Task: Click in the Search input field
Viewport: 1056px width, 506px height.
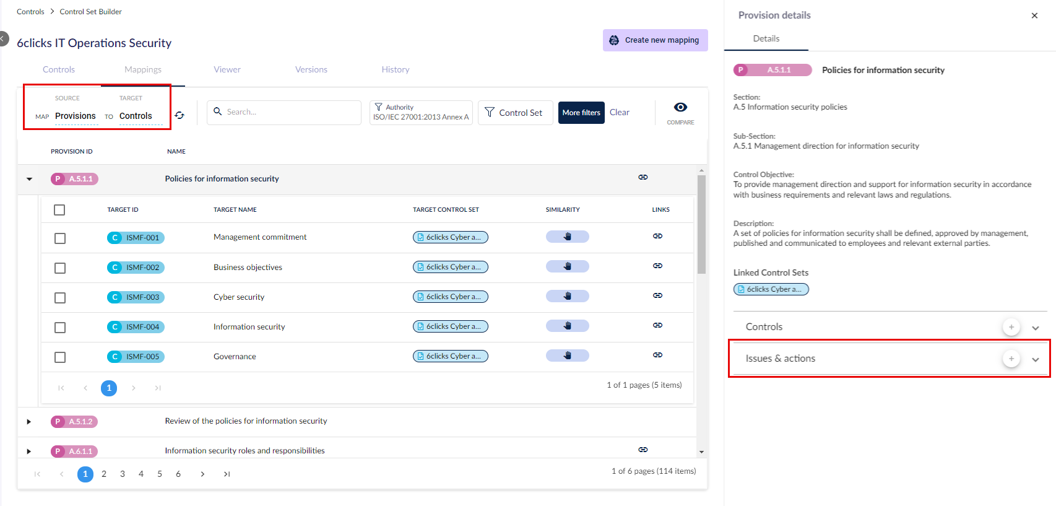Action: coord(284,112)
